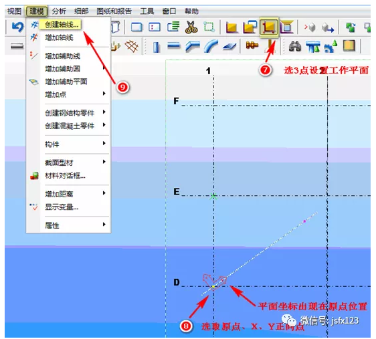This screenshot has width=376, height=339.
Task: Select the horizontal beam tool
Action: click(x=173, y=45)
